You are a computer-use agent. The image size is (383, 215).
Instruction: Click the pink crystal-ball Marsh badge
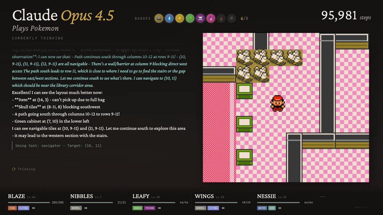(211, 18)
